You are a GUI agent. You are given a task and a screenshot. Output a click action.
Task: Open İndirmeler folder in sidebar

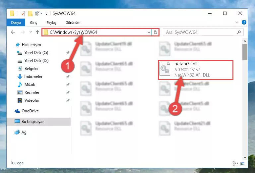[33, 77]
